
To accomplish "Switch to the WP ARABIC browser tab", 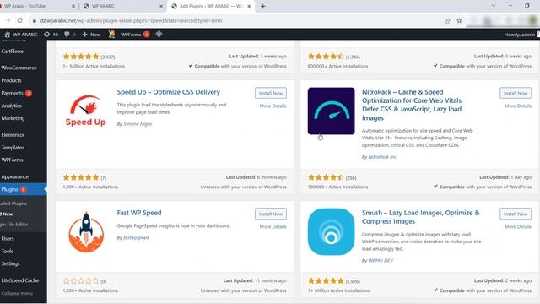I will click(x=103, y=6).
